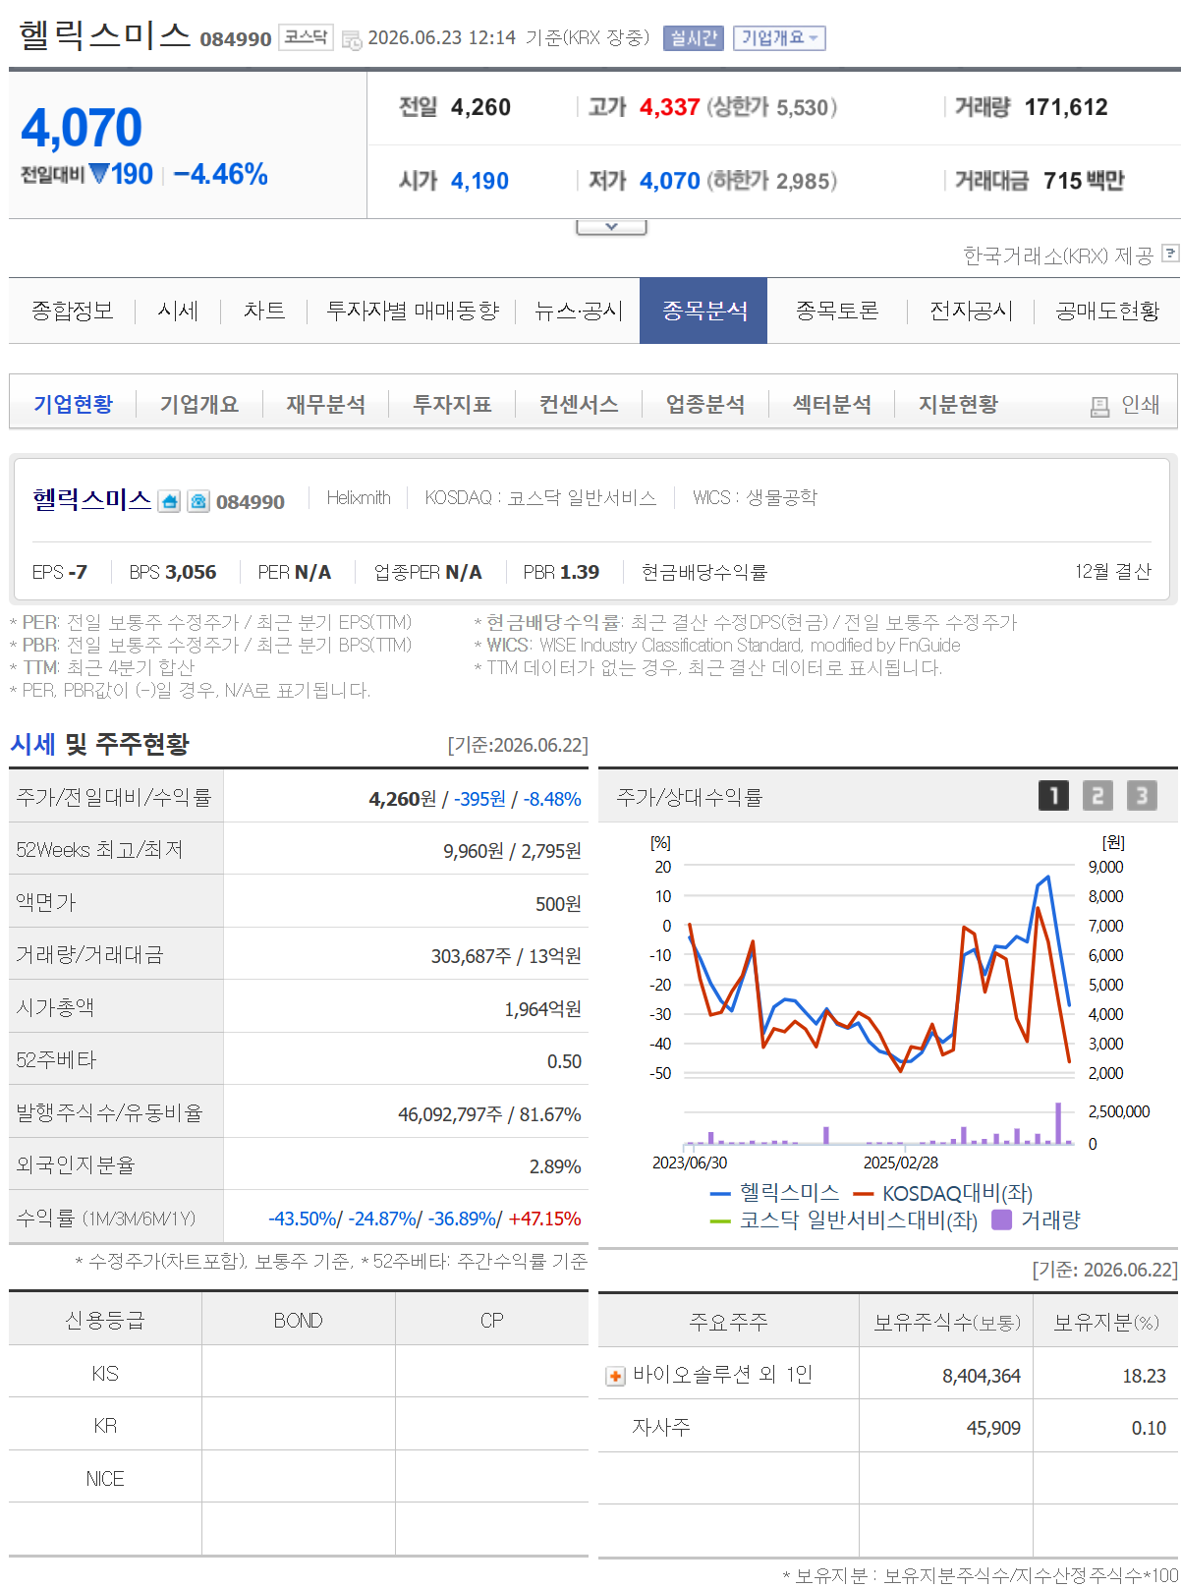Click the stock price chart area
Viewport: 1181px width, 1588px height.
tap(879, 970)
